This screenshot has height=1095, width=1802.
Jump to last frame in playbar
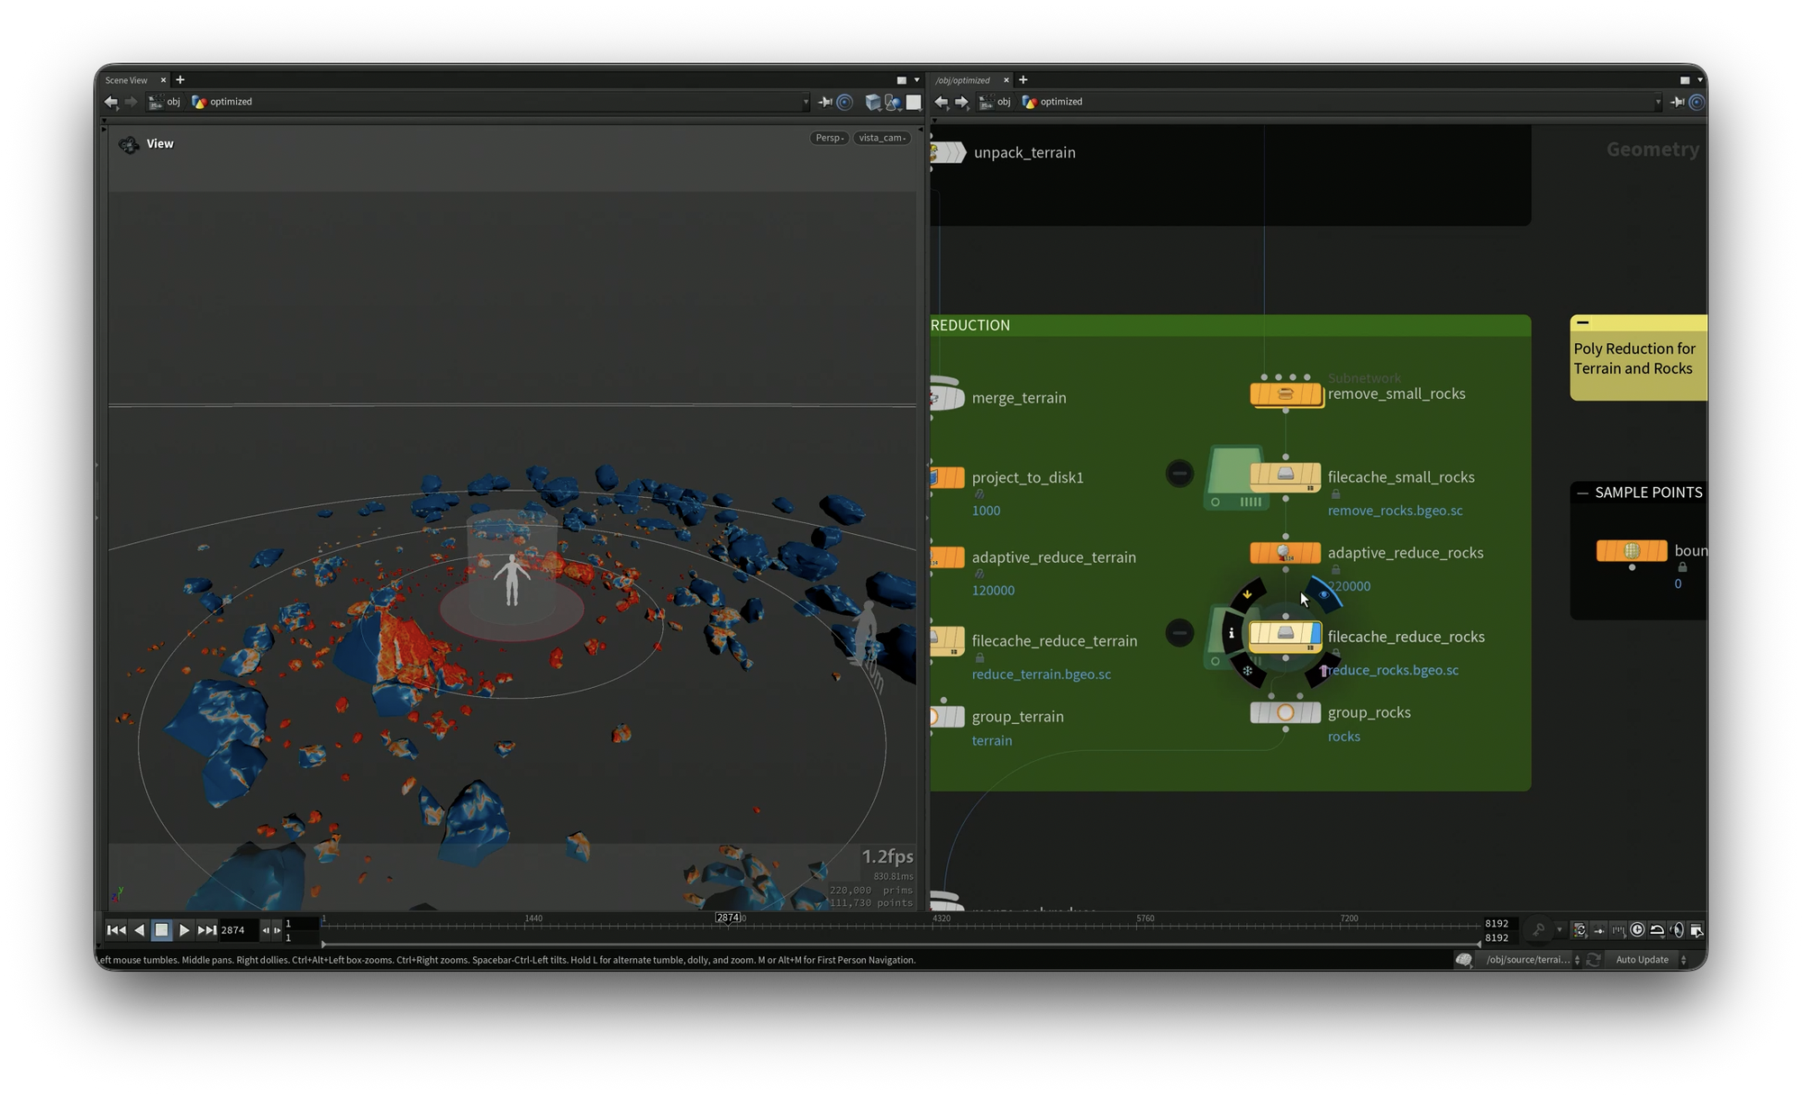[x=206, y=930]
